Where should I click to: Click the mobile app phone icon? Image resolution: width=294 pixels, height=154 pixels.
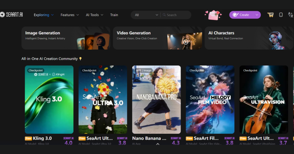[x=281, y=15]
